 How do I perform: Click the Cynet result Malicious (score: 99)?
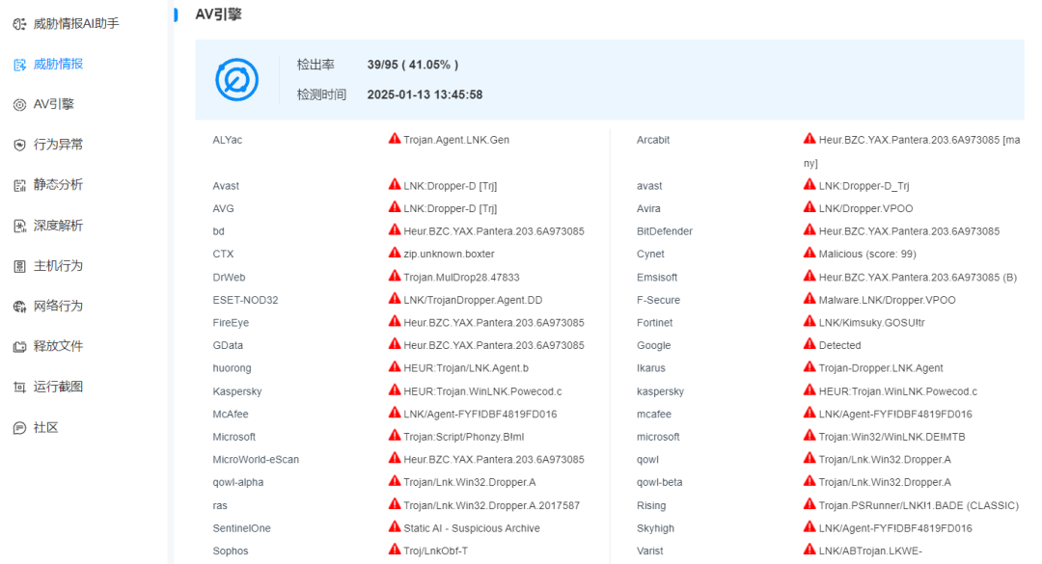[x=867, y=255]
